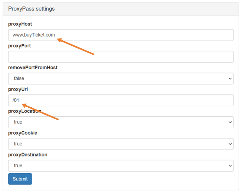Click the proxyHost label text

point(20,24)
